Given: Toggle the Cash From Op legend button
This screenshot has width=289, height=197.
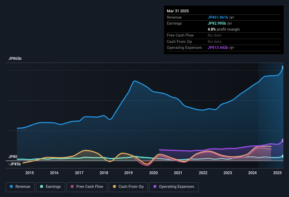Looking at the screenshot, I should click(x=128, y=187).
